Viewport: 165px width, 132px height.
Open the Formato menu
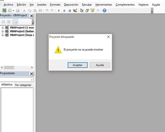click(x=55, y=5)
